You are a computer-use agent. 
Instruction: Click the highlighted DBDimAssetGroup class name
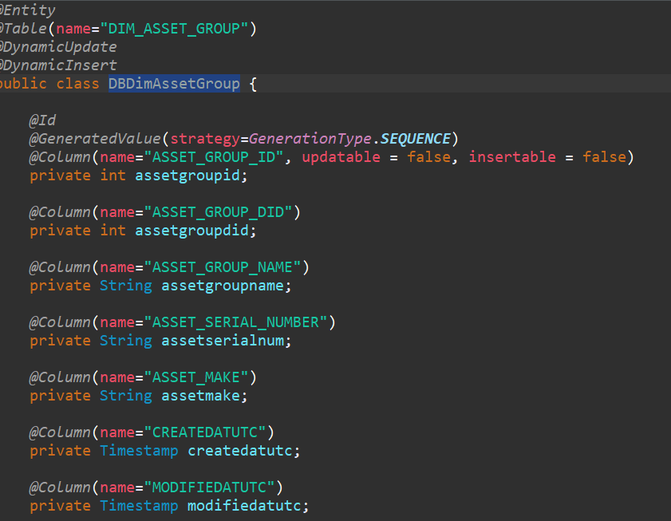pyautogui.click(x=174, y=84)
